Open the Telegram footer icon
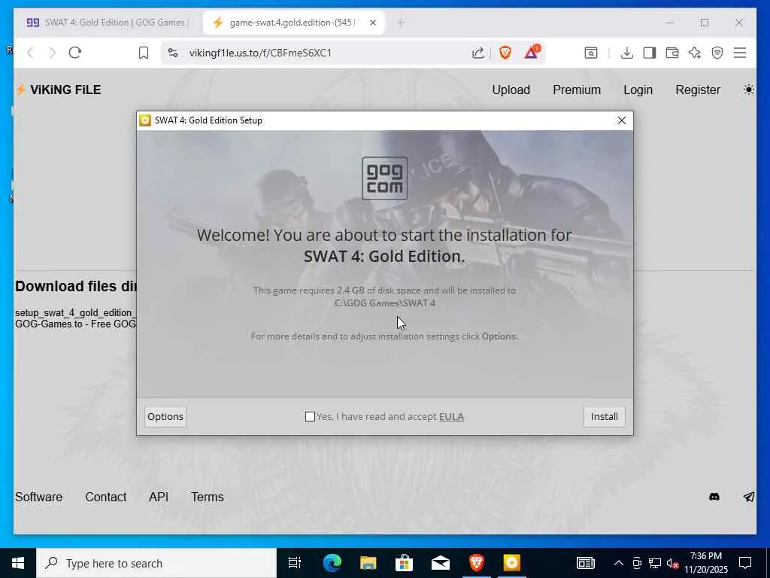The height and width of the screenshot is (578, 770). point(748,497)
